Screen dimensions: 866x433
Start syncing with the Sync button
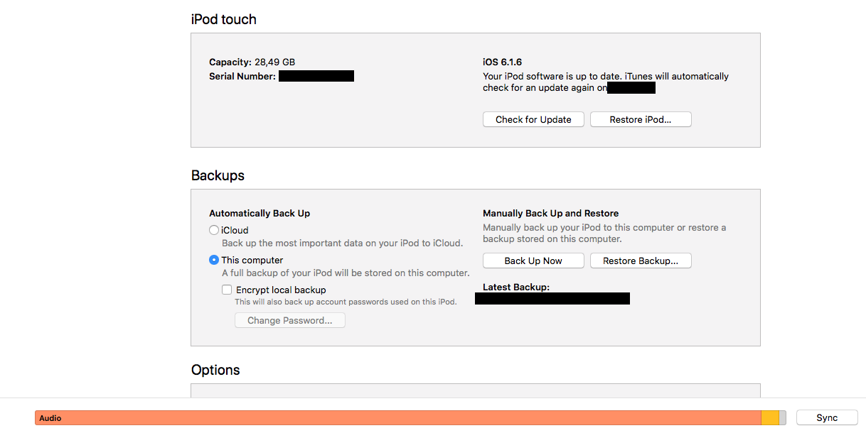[827, 417]
